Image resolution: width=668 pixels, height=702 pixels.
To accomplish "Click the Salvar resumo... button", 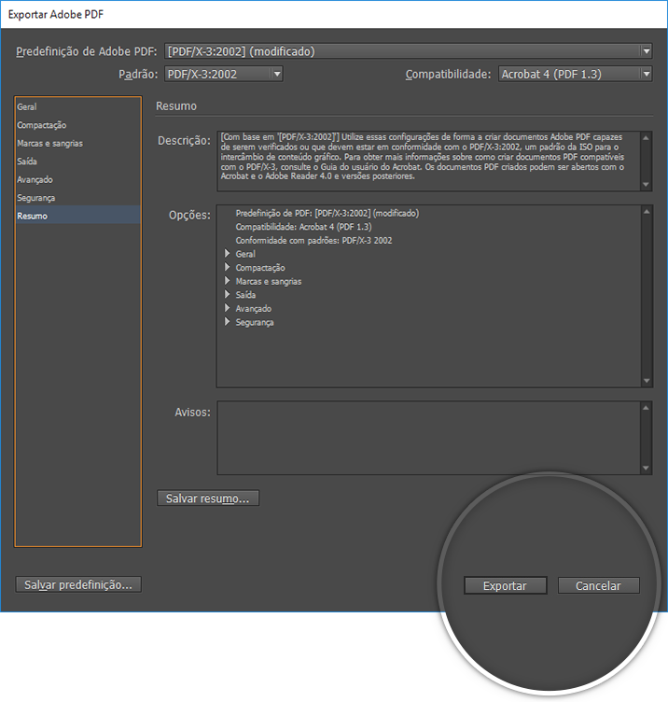I will coord(207,498).
